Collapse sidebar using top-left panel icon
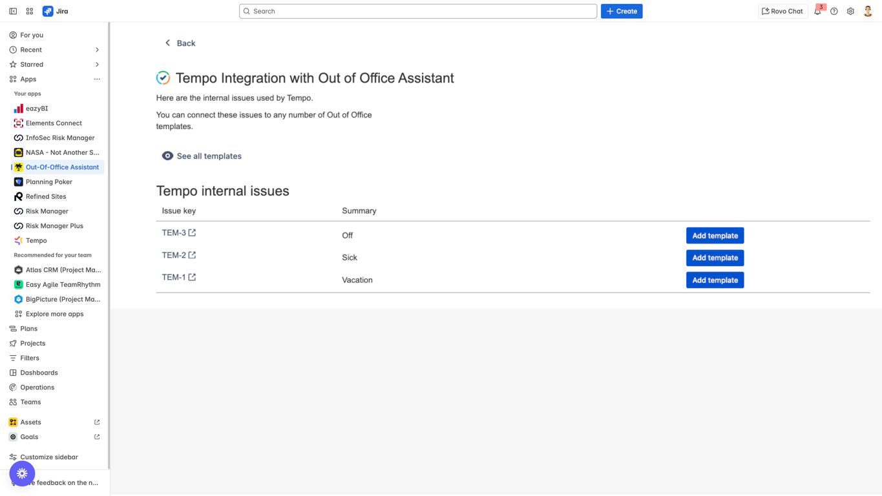This screenshot has width=882, height=496. (13, 11)
